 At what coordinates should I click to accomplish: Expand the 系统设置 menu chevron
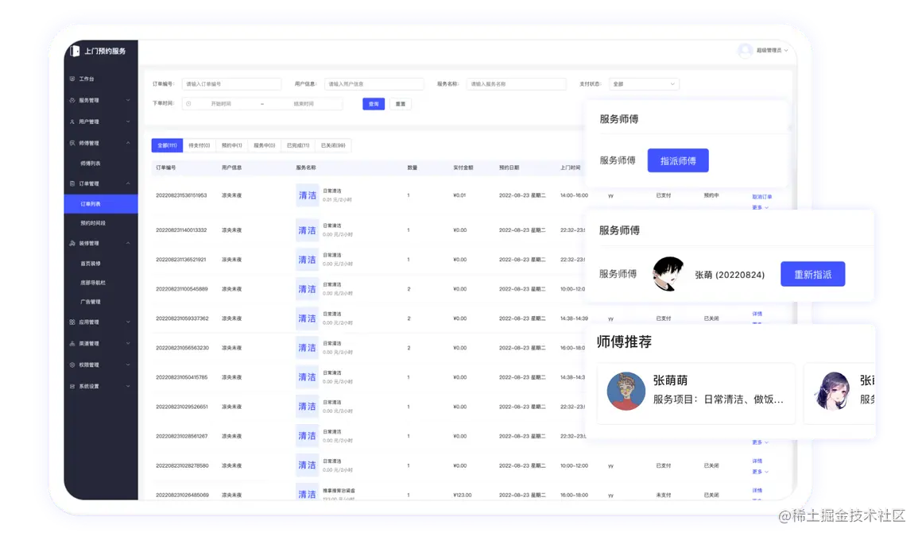(128, 386)
